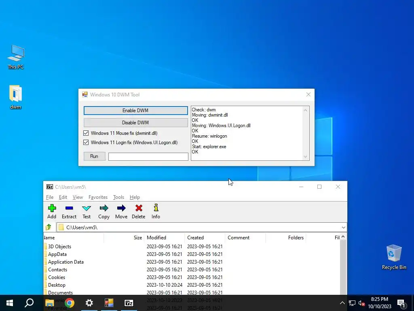Click the file list scroll-up arrow
Viewport: 414px width, 311px height.
(x=343, y=236)
